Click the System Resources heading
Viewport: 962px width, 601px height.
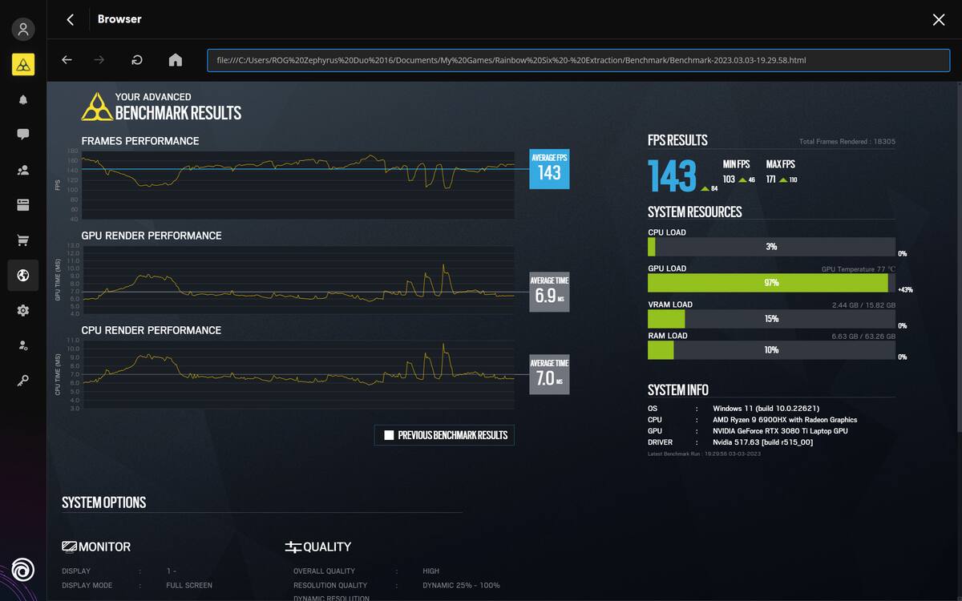point(695,212)
